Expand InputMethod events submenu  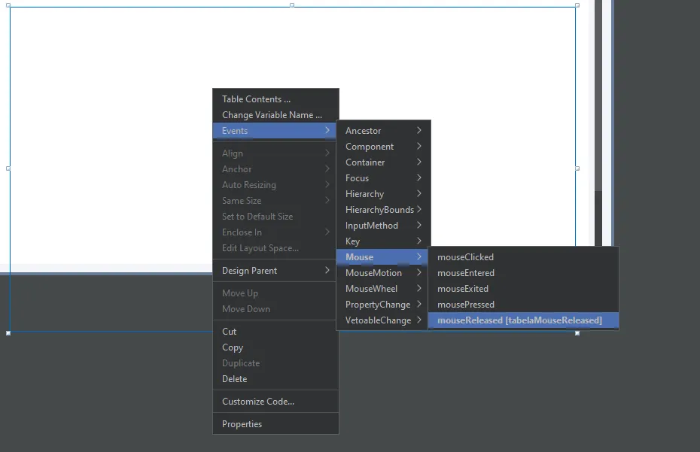coord(383,226)
